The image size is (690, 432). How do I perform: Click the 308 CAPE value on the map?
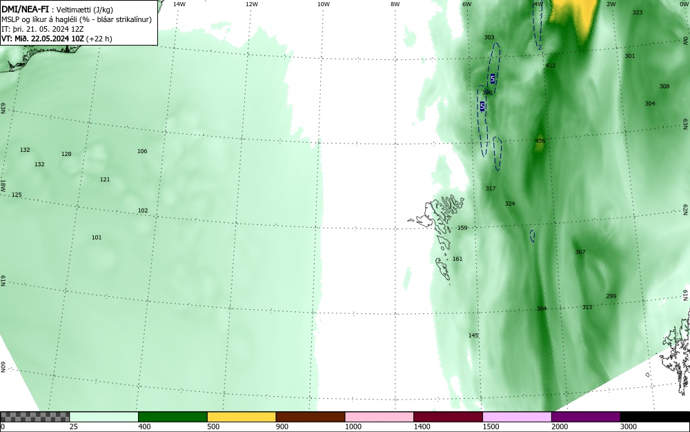(664, 86)
